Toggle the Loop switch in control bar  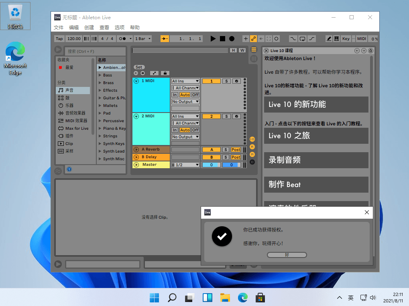[x=302, y=39]
